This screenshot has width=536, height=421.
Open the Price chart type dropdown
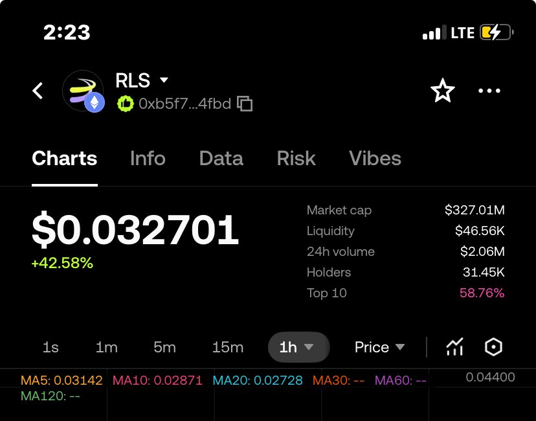380,347
